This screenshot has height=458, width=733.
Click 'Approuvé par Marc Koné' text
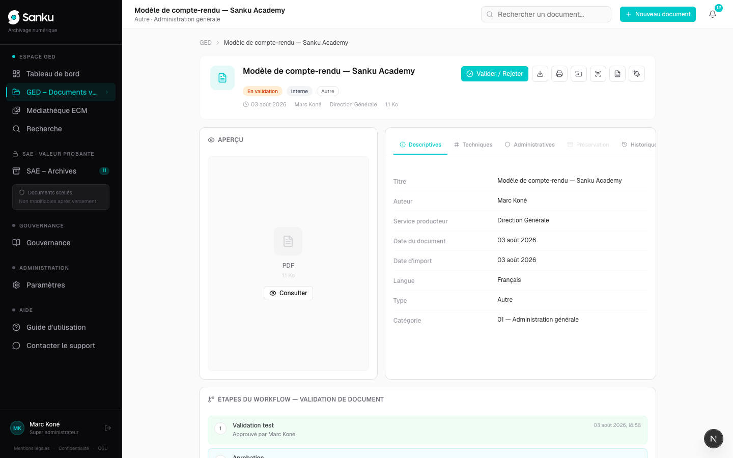pyautogui.click(x=264, y=434)
